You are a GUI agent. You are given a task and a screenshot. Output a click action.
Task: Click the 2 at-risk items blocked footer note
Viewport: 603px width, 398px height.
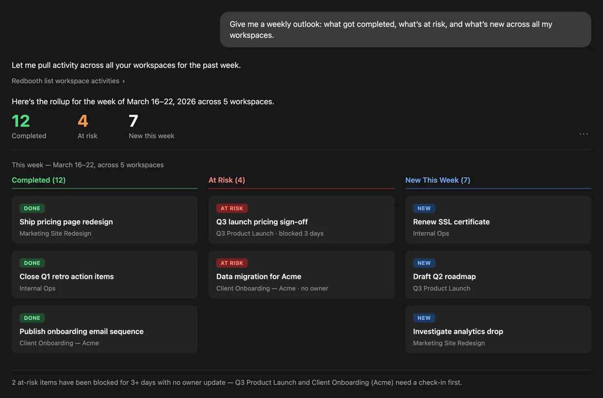pos(237,382)
